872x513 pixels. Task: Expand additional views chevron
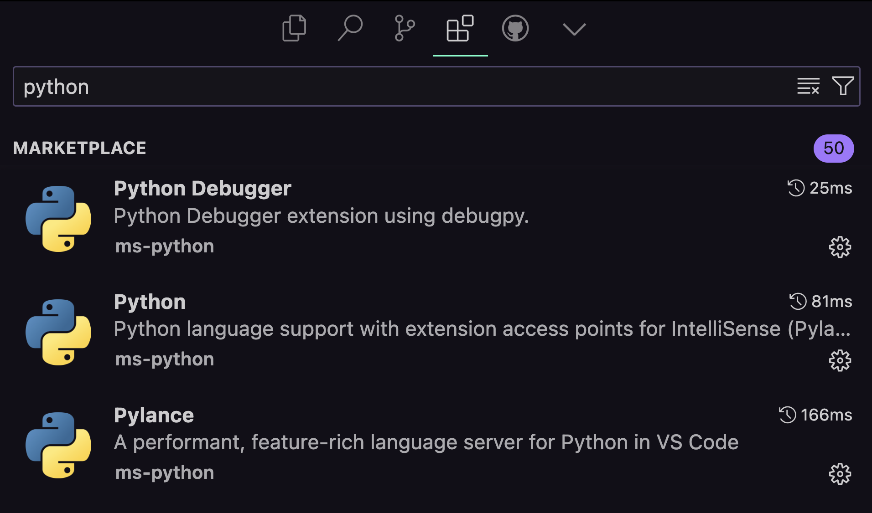click(x=574, y=29)
